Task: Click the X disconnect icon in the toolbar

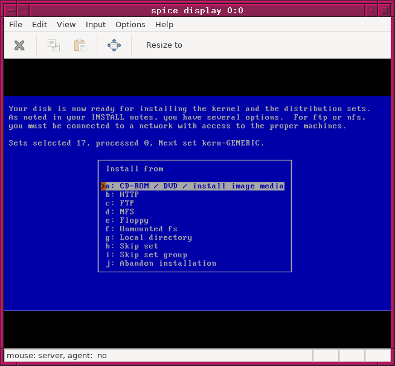Action: pyautogui.click(x=19, y=45)
